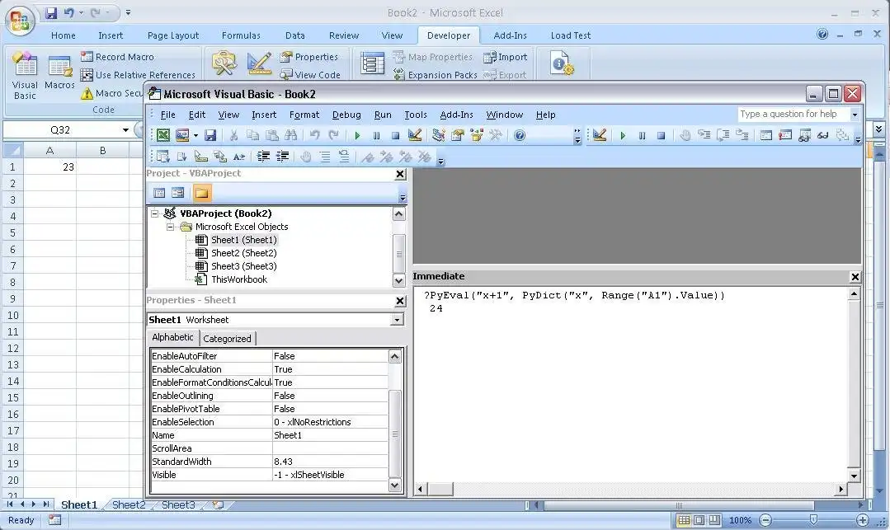Open the Properties Window toolbar icon
Image resolution: width=890 pixels, height=530 pixels.
[x=458, y=135]
